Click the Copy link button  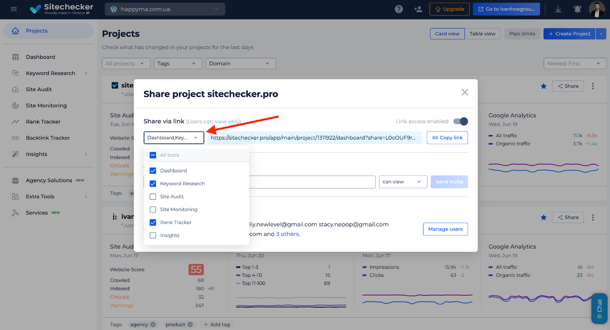(x=447, y=138)
